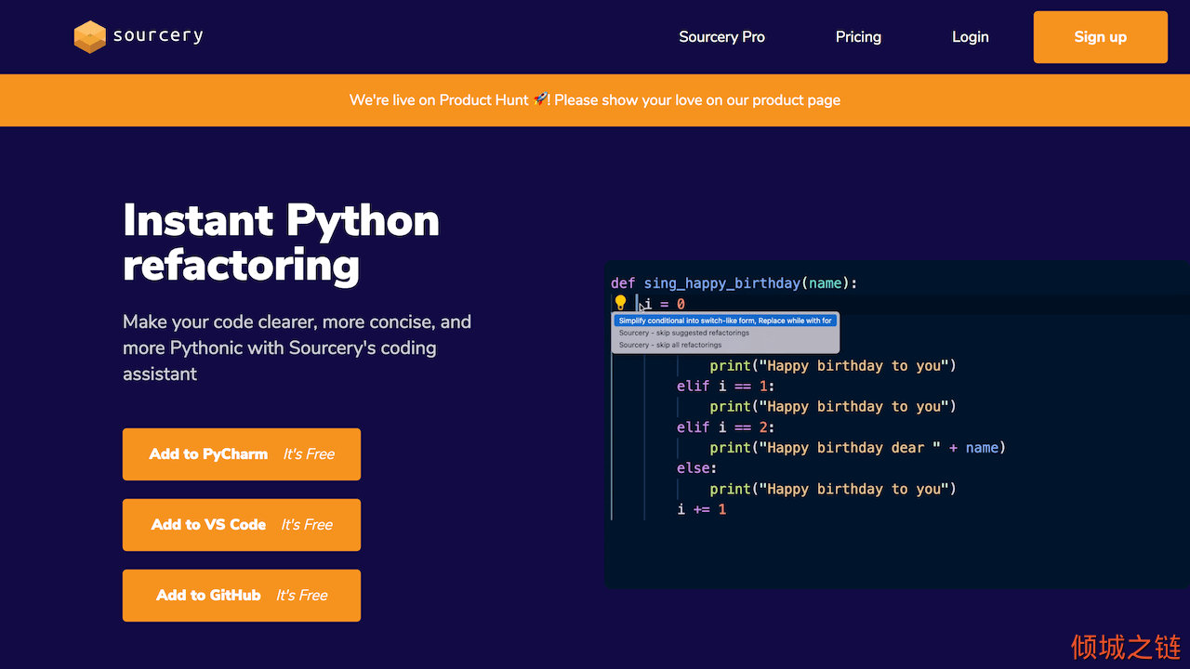Click Add to VS Code button
The width and height of the screenshot is (1190, 669).
coord(242,525)
